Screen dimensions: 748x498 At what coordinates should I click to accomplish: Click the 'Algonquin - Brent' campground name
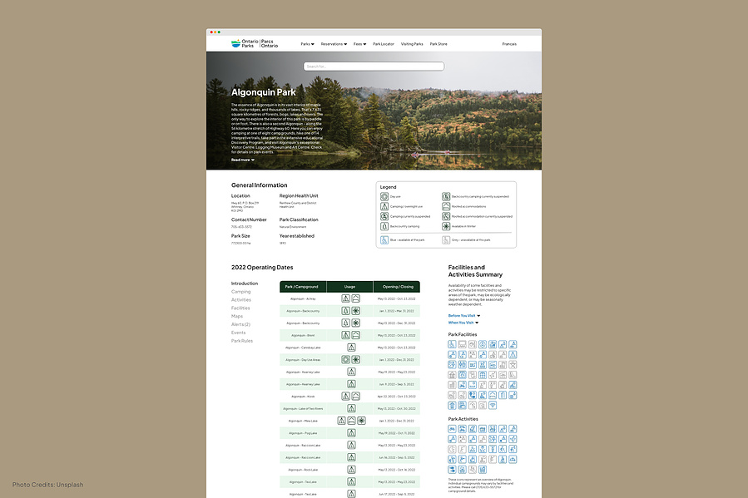tap(302, 336)
